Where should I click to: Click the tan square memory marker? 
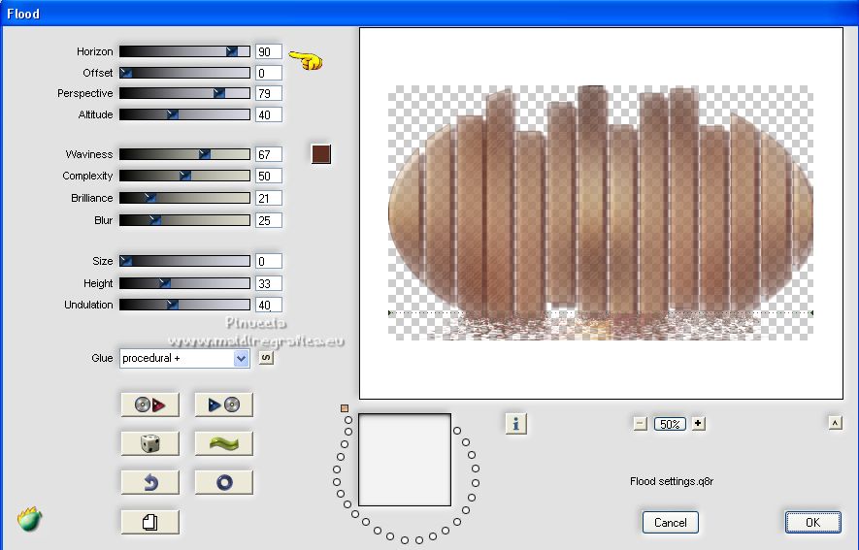[345, 408]
